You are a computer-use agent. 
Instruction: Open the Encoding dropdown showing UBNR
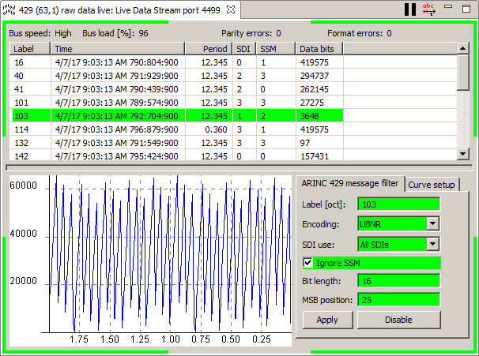click(432, 223)
